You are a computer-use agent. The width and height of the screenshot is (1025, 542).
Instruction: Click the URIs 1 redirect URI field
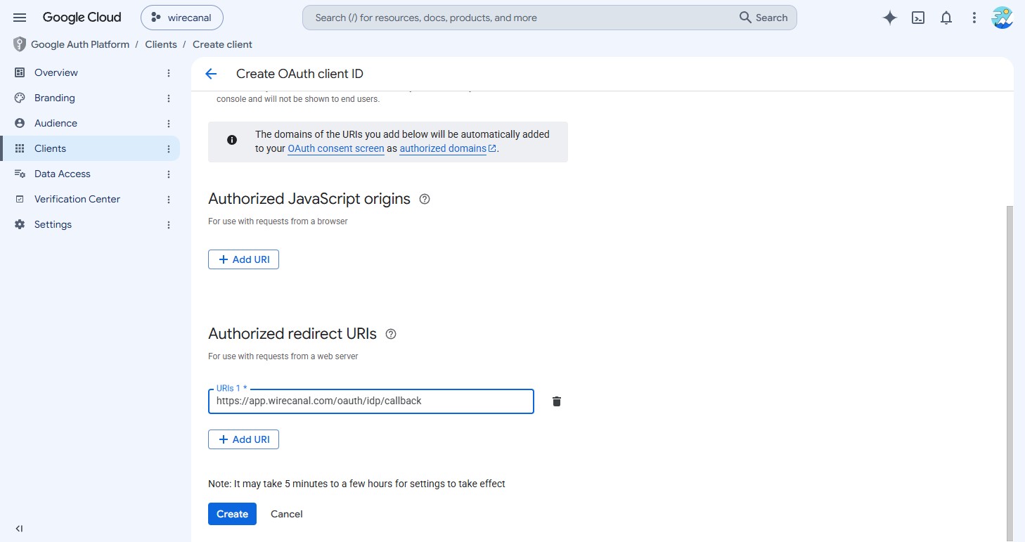click(371, 401)
